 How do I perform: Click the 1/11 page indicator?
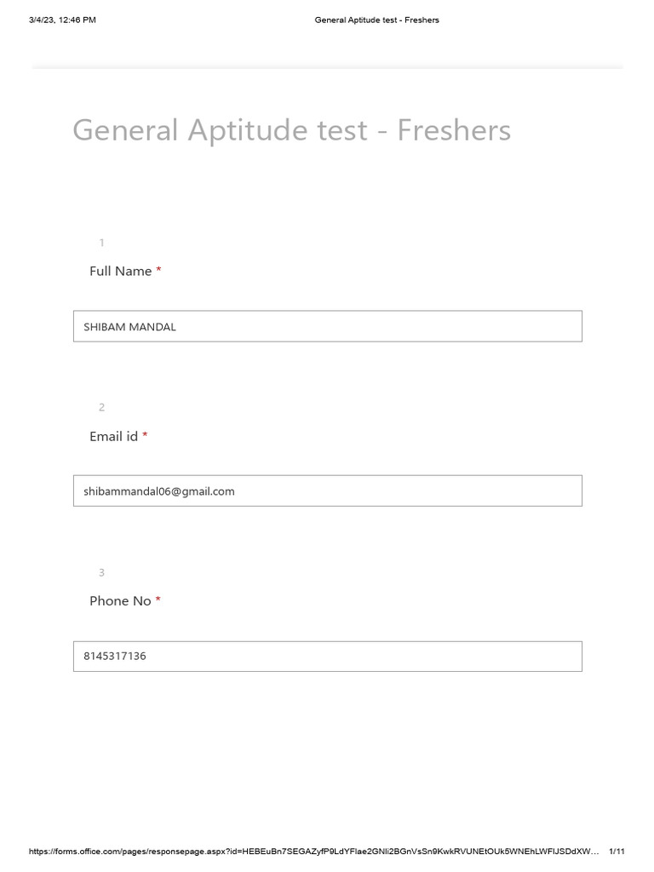tap(617, 852)
